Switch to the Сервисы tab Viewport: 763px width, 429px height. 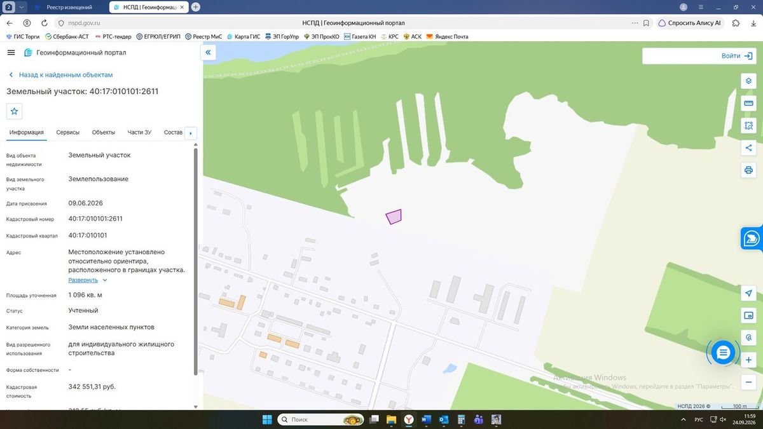68,132
